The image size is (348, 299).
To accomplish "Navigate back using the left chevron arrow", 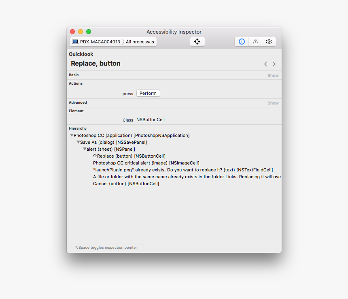I will pyautogui.click(x=265, y=64).
